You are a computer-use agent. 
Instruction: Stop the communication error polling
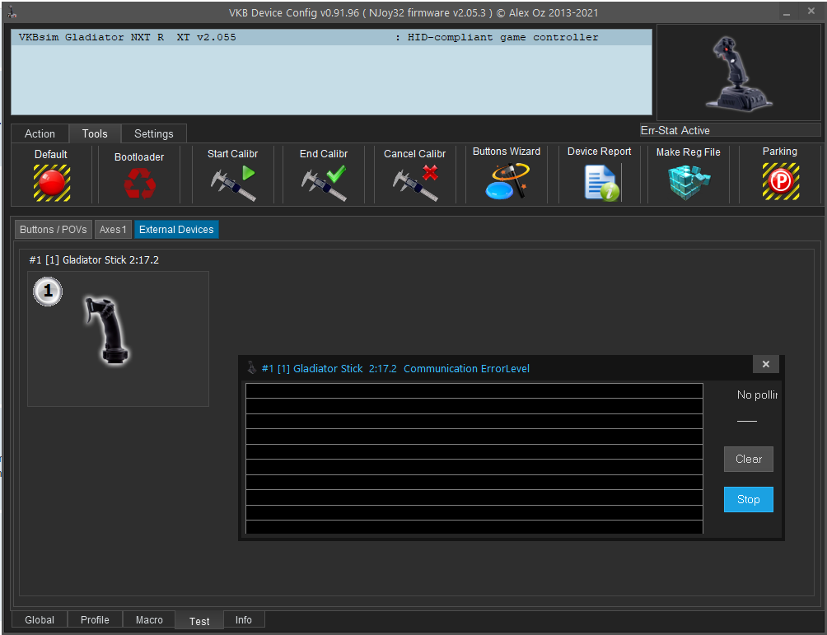[x=749, y=499]
